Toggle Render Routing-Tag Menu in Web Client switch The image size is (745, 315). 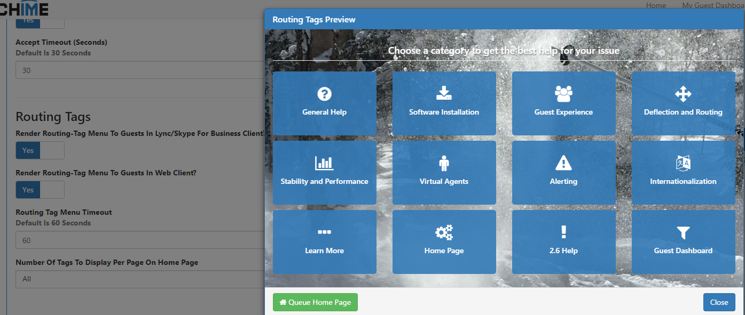coord(40,190)
